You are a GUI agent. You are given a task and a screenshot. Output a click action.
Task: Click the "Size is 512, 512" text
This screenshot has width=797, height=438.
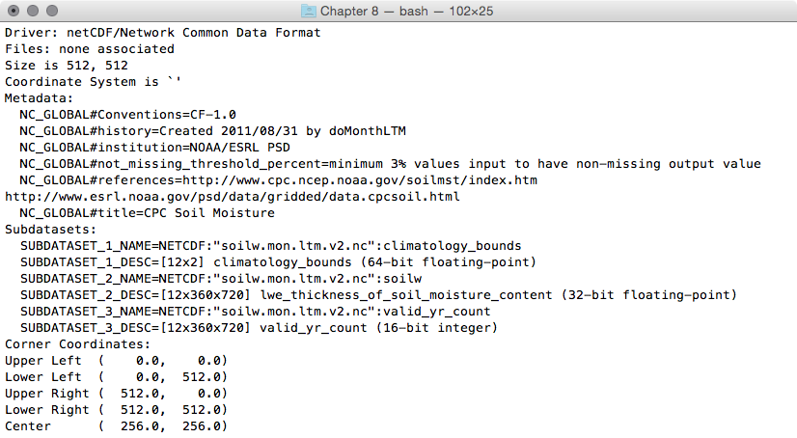[x=67, y=66]
